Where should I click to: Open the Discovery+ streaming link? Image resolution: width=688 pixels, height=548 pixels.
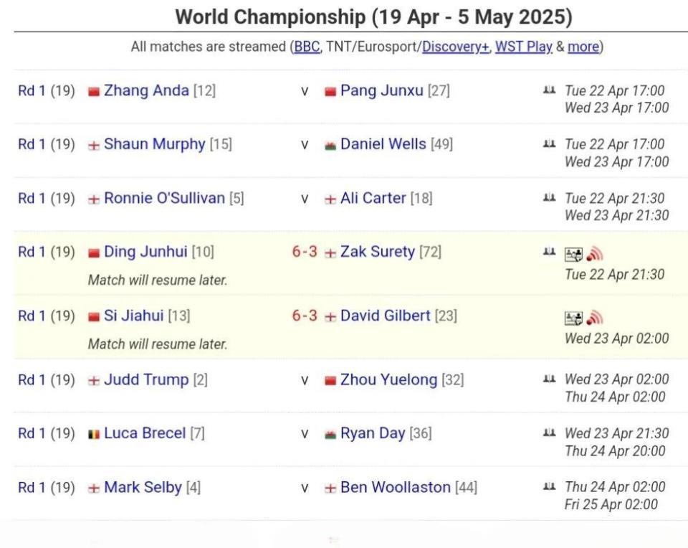[456, 47]
